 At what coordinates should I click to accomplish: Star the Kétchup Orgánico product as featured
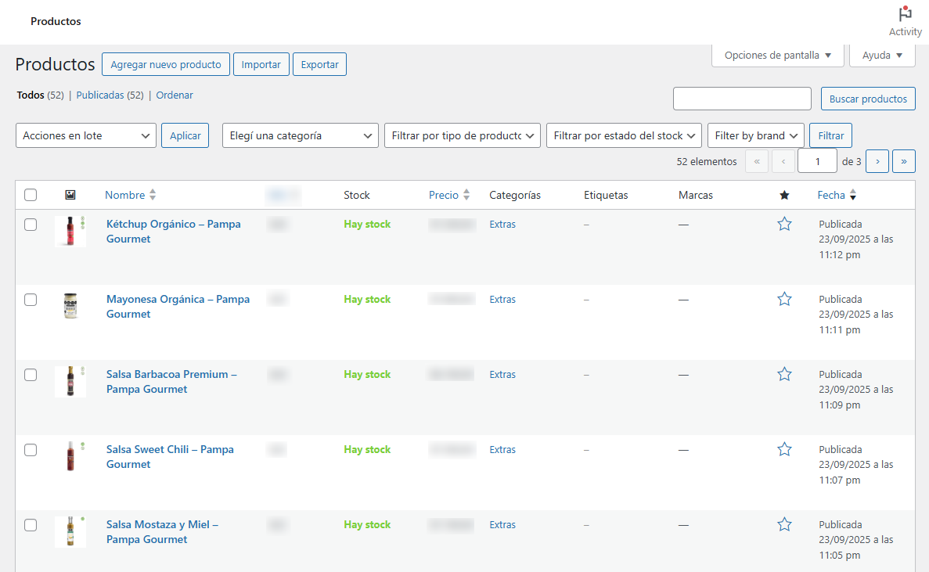tap(784, 225)
